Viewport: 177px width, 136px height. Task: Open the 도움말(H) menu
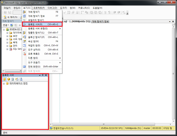coord(98,8)
